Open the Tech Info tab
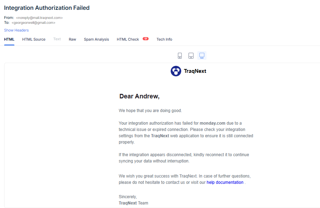This screenshot has height=208, width=320. pyautogui.click(x=164, y=39)
